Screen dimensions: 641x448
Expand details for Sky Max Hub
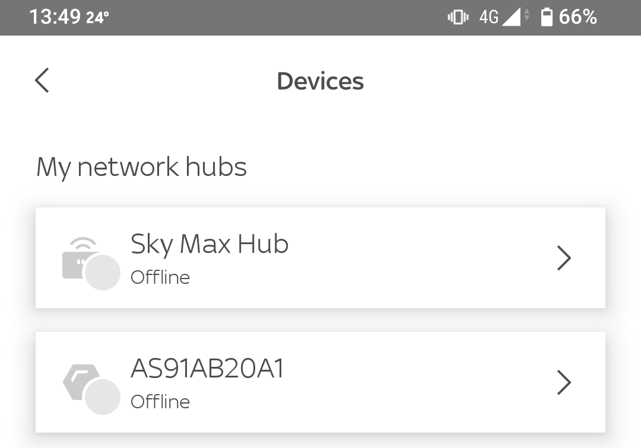pos(564,258)
